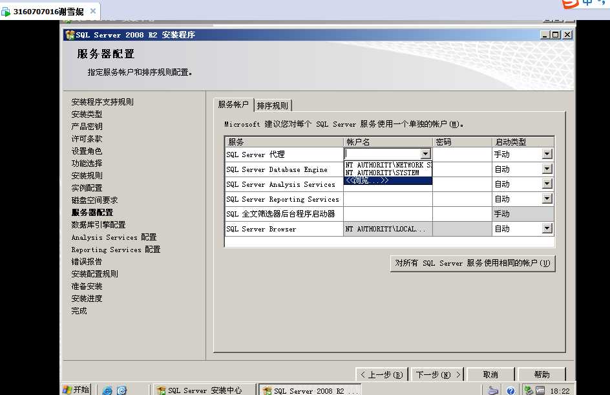Viewport: 610px width, 395px height.
Task: Click the 准备安装 step
Action: (87, 286)
